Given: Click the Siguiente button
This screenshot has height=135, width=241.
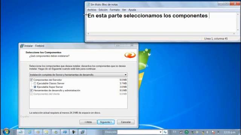Looking at the screenshot, I should pyautogui.click(x=106, y=122).
